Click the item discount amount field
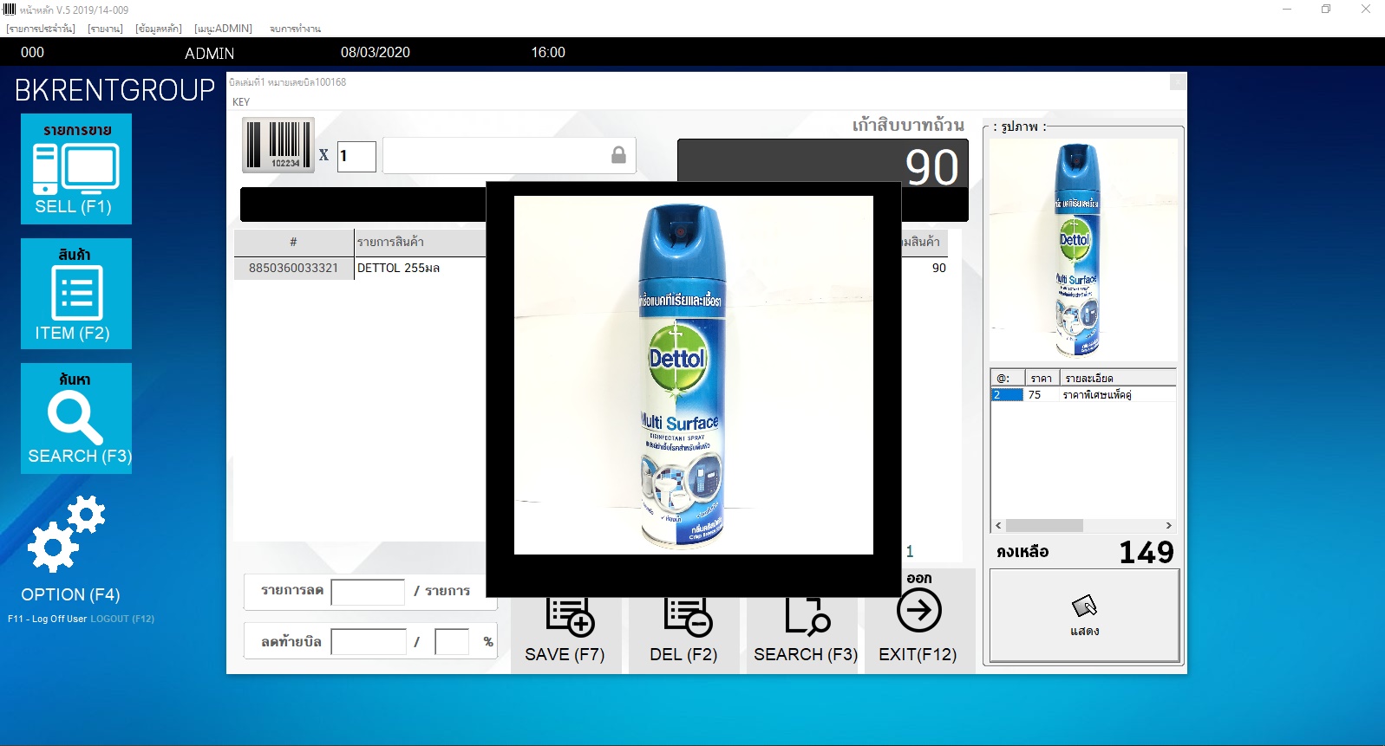The height and width of the screenshot is (746, 1385). pyautogui.click(x=368, y=592)
